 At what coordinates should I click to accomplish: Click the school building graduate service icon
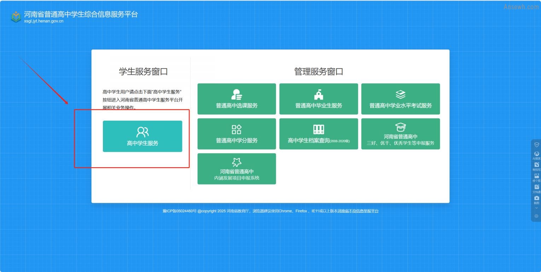point(319,94)
